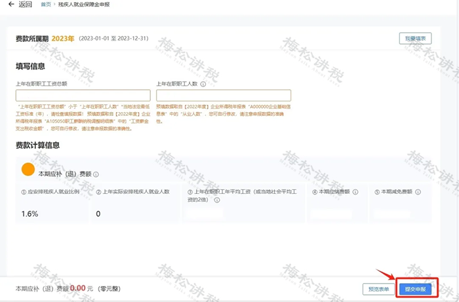Focus the 上年在职职工工资总额 input field
This screenshot has height=302, width=459.
point(83,95)
